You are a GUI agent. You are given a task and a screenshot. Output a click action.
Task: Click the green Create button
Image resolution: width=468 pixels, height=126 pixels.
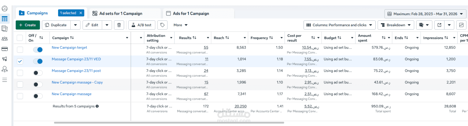click(28, 25)
